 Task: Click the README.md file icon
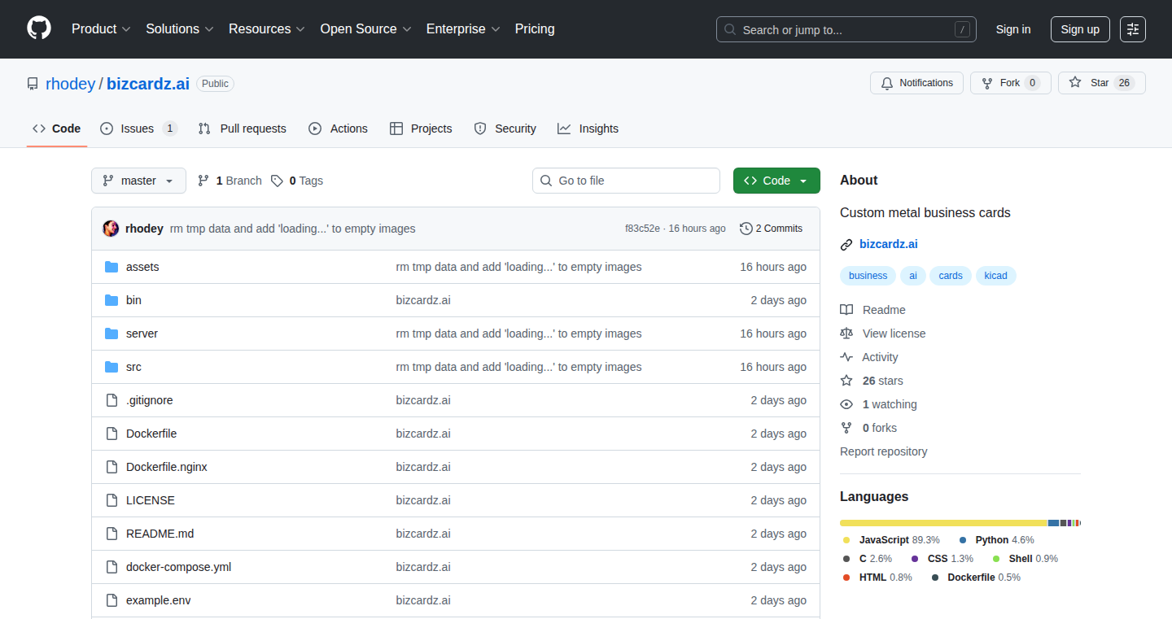tap(112, 534)
